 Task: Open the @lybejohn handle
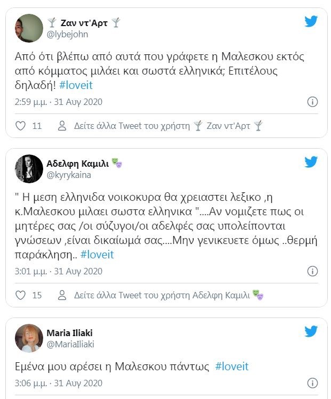[68, 34]
